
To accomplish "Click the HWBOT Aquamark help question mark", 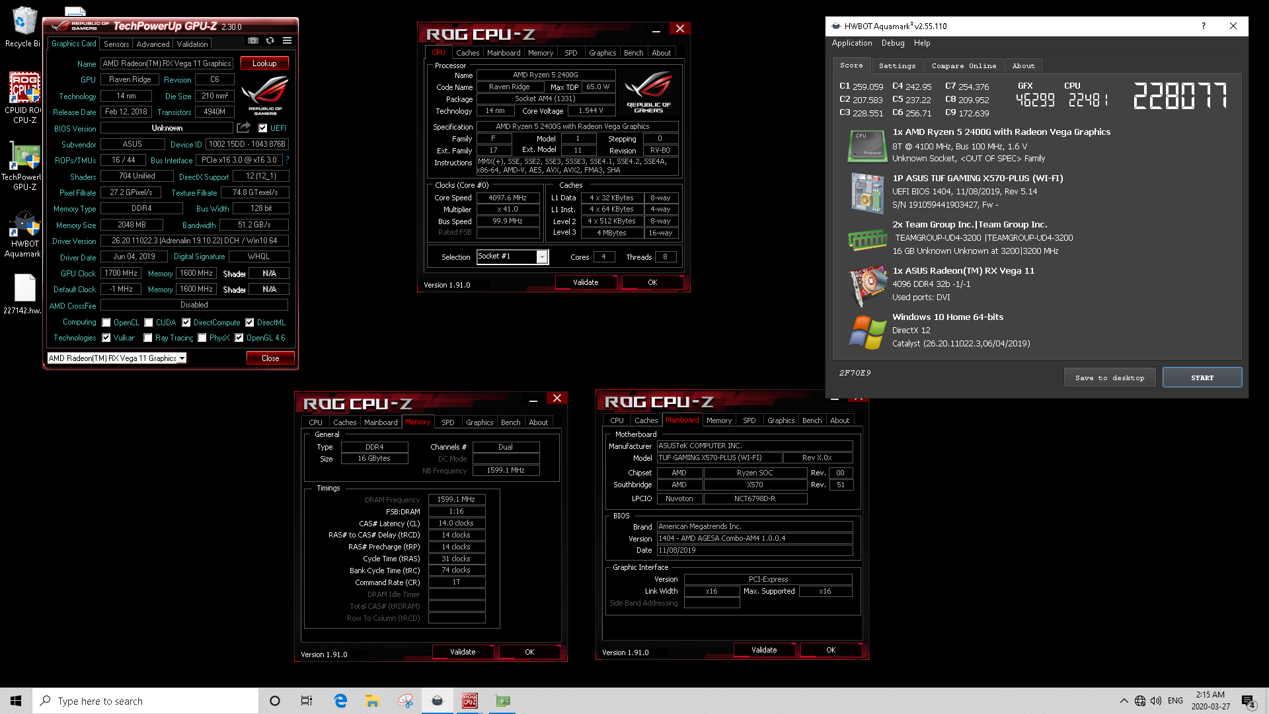I will click(1203, 26).
